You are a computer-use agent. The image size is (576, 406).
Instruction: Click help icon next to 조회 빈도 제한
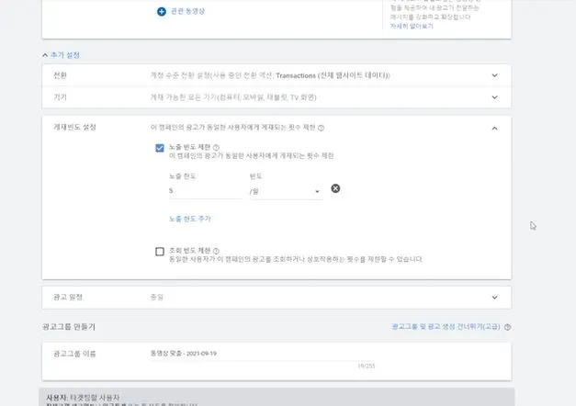pos(216,251)
